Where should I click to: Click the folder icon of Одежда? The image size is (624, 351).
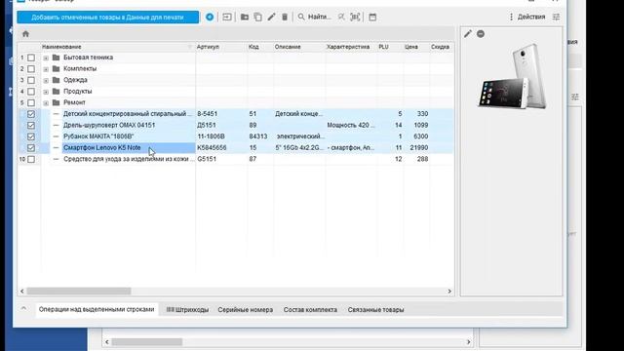click(57, 80)
